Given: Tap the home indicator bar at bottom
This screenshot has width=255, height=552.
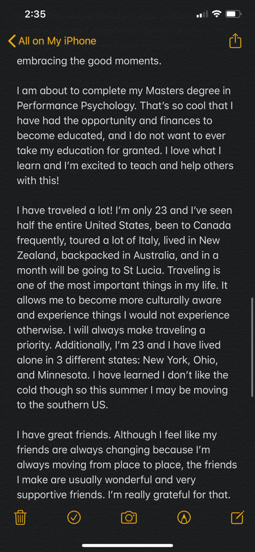Looking at the screenshot, I should click(127, 545).
